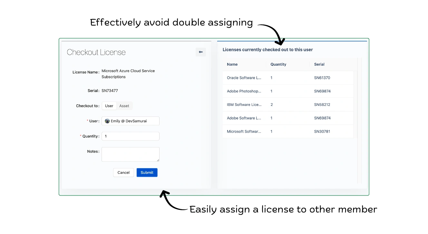This screenshot has height=234, width=428.
Task: Click the licenses table vertical scrollbar
Action: (x=359, y=121)
